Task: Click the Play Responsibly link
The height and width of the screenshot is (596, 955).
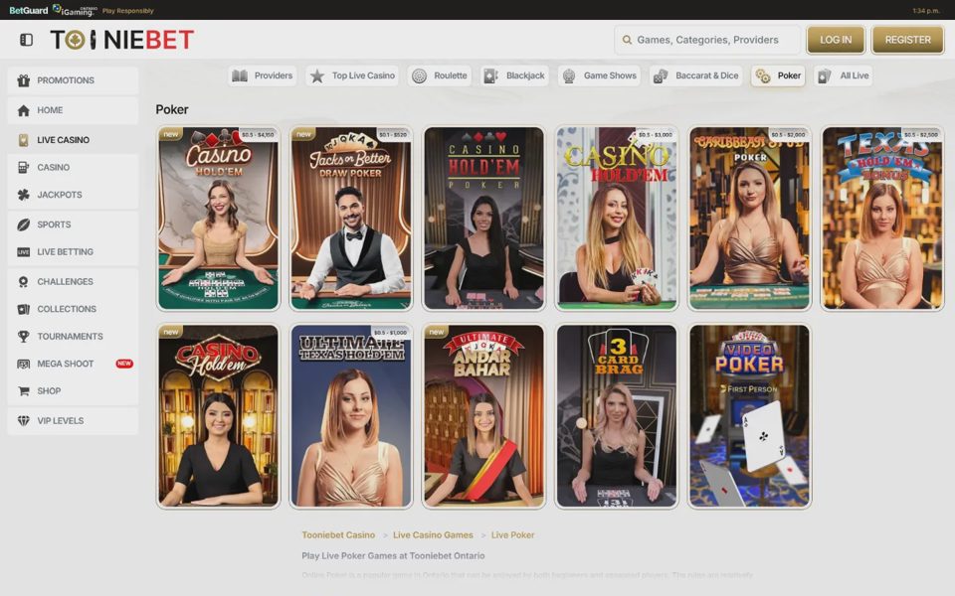Action: point(128,11)
